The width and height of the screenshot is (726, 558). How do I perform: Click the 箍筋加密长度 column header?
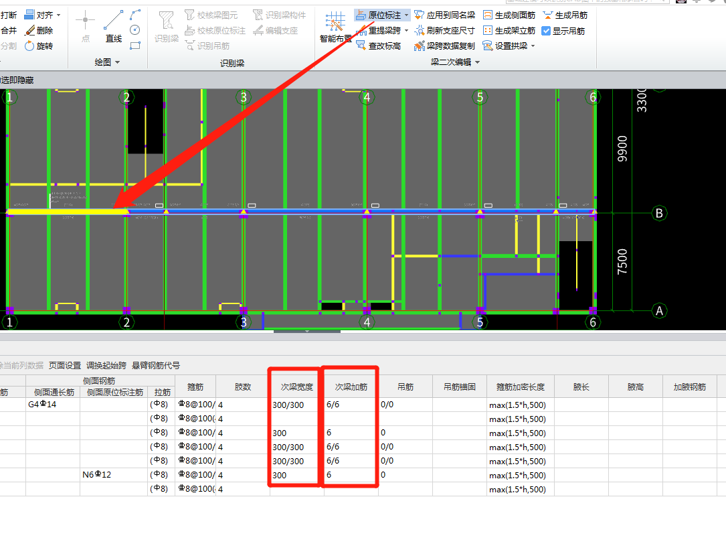point(521,387)
